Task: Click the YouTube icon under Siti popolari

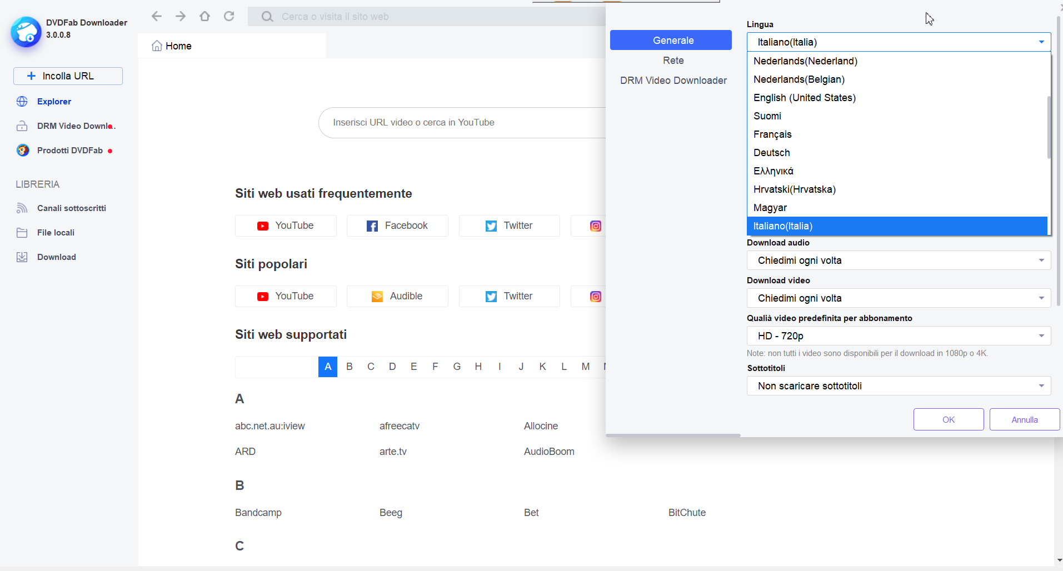Action: (x=263, y=297)
